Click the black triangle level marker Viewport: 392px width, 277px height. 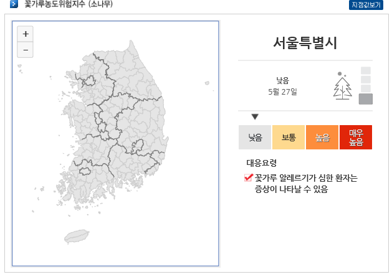pyautogui.click(x=255, y=117)
